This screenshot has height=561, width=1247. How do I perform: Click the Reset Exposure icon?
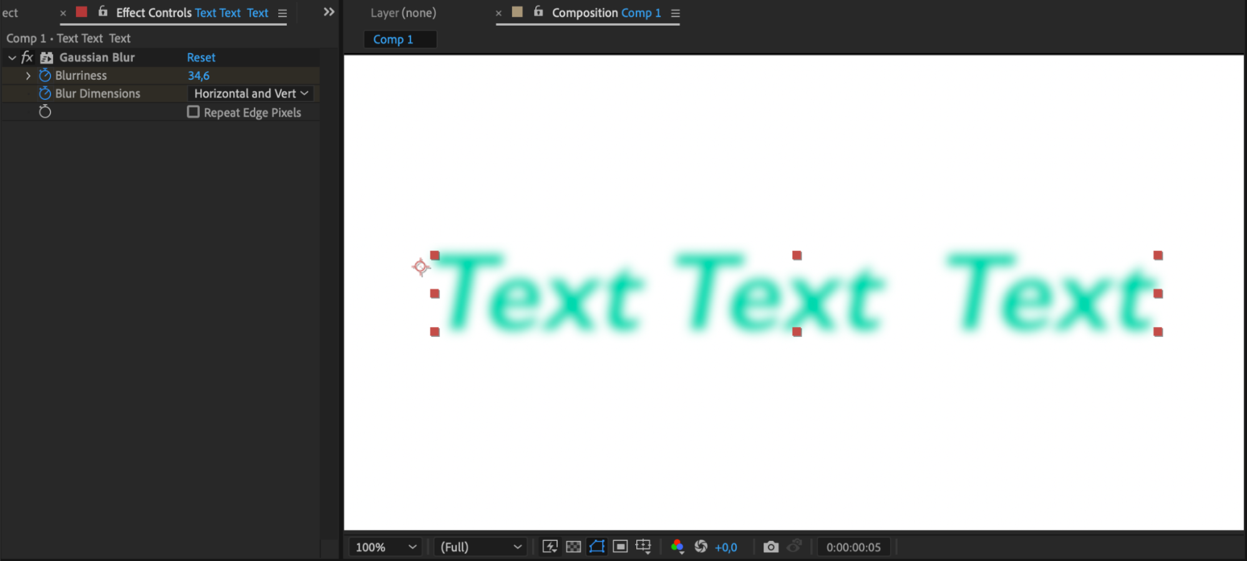click(x=701, y=547)
